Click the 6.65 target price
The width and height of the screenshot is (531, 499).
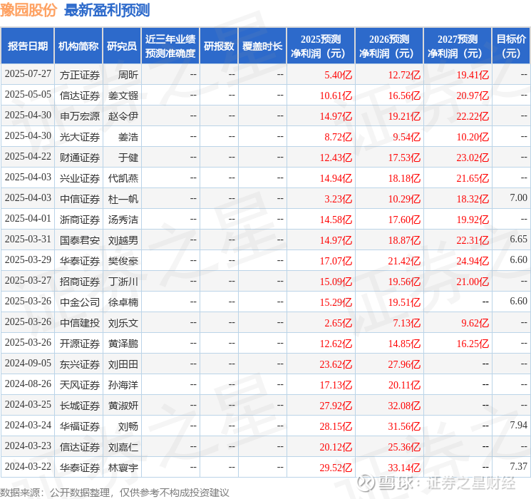pos(518,240)
